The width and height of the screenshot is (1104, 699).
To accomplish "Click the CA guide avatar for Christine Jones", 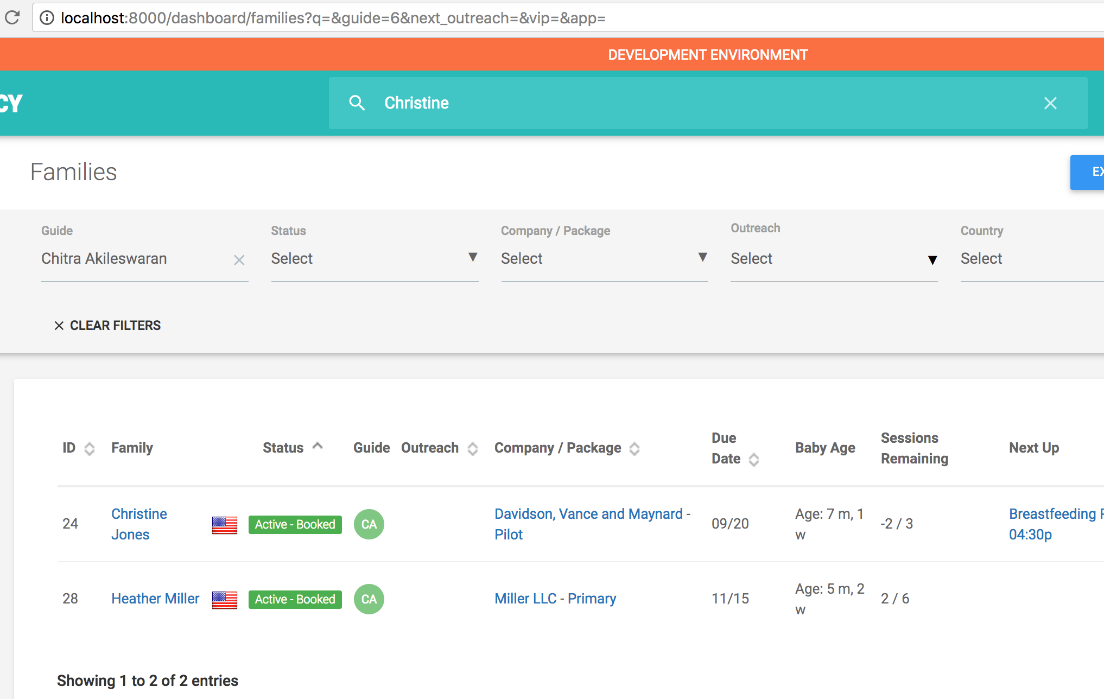I will coord(369,524).
